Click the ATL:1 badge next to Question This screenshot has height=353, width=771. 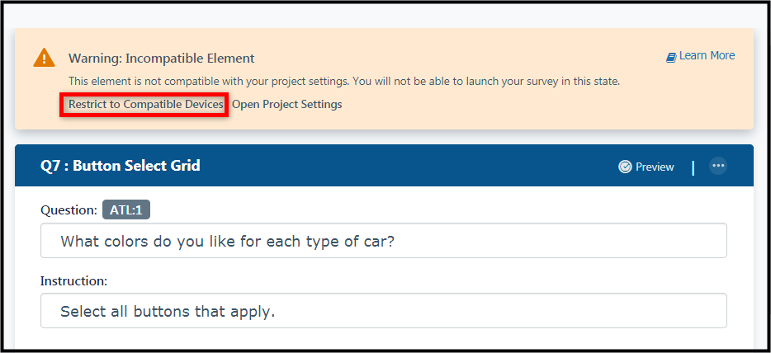125,210
